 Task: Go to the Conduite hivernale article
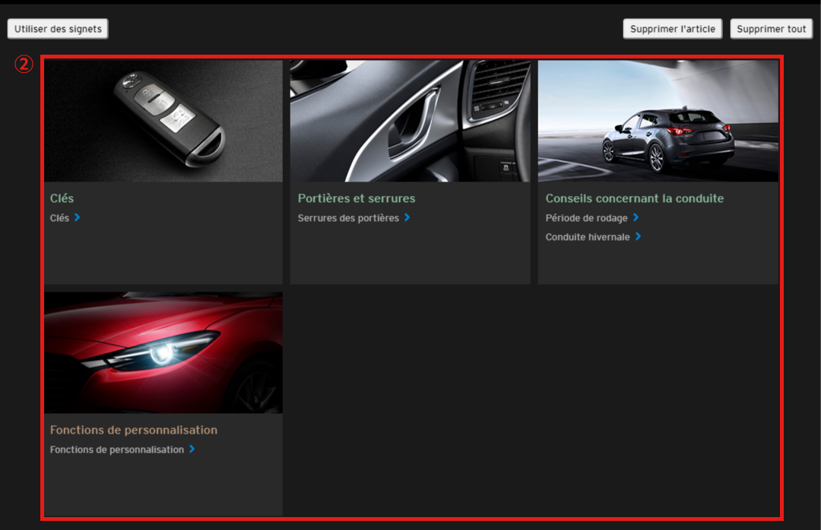pos(588,237)
